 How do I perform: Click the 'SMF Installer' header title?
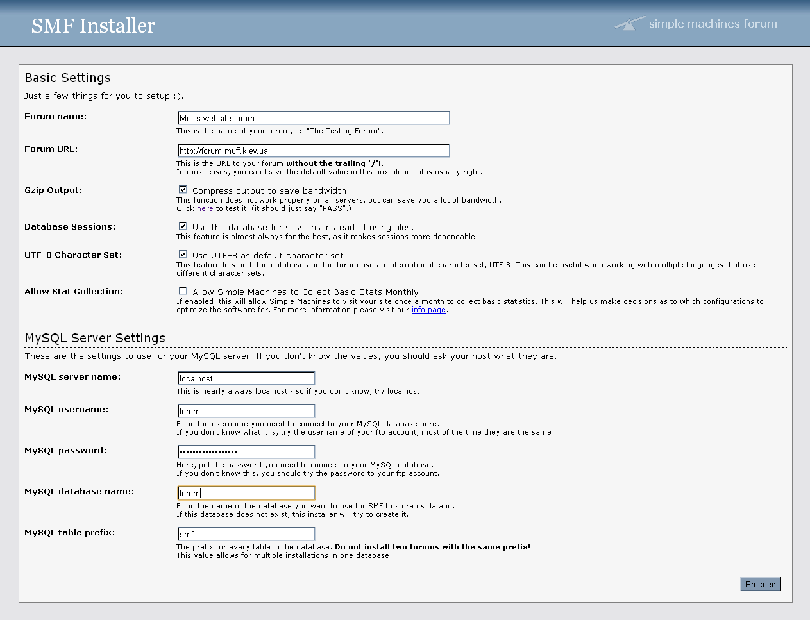(x=93, y=26)
